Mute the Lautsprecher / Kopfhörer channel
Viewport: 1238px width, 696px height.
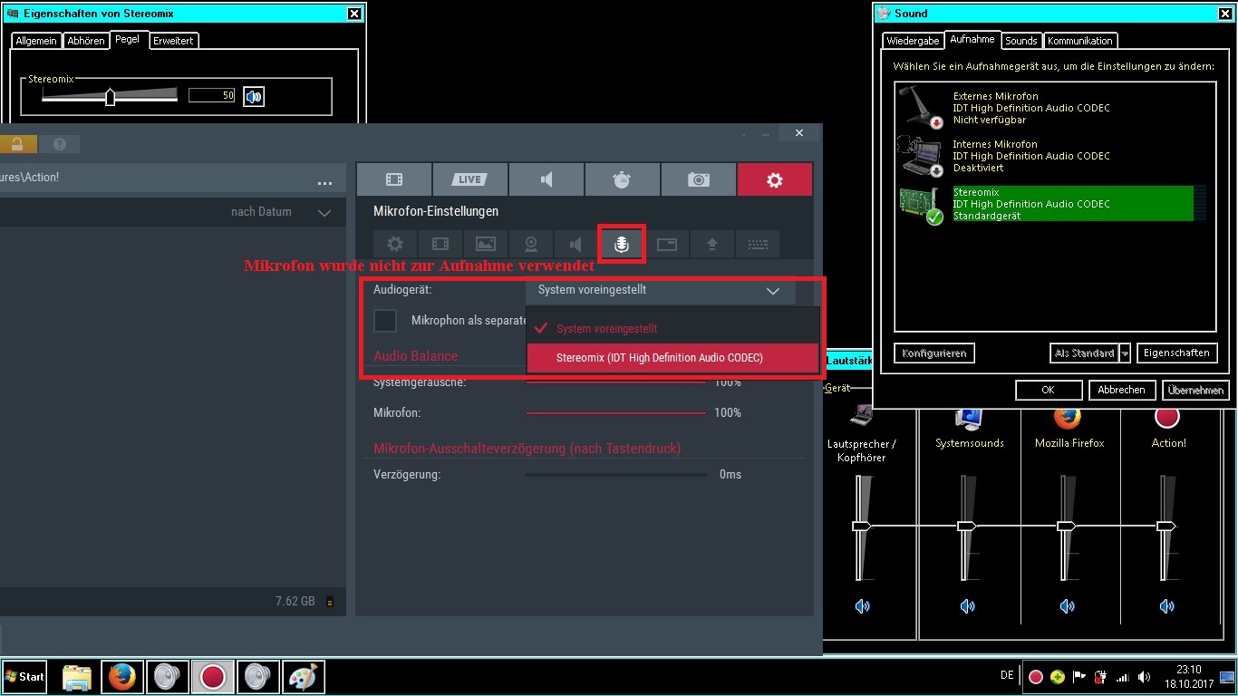coord(862,606)
